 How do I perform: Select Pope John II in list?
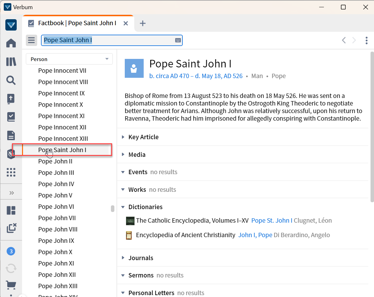click(55, 161)
